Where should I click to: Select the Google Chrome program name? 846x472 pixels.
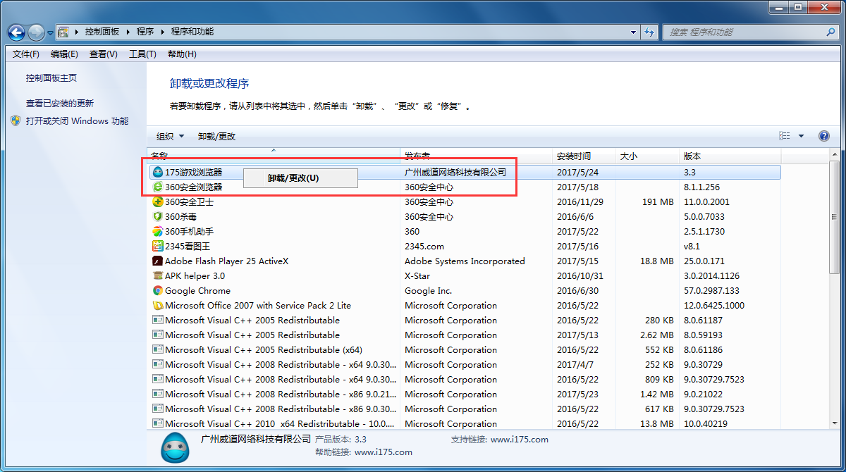tap(197, 290)
